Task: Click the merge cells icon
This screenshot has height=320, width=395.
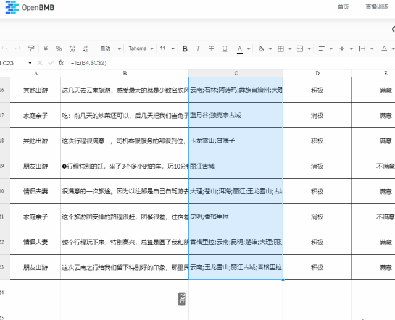Action: point(300,49)
